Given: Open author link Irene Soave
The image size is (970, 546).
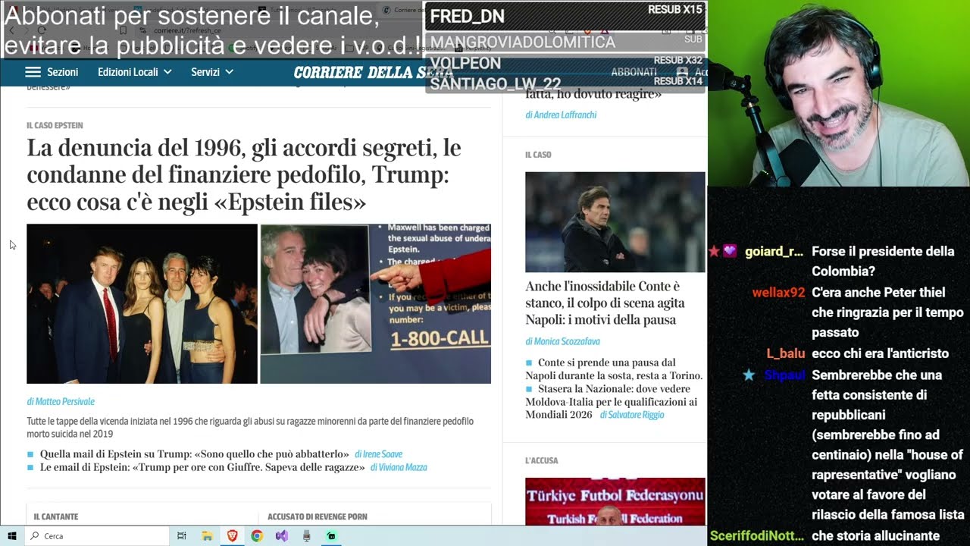Looking at the screenshot, I should coord(378,453).
